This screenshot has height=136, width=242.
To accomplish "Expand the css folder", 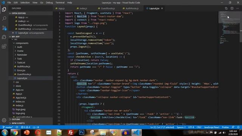I will 17,82.
